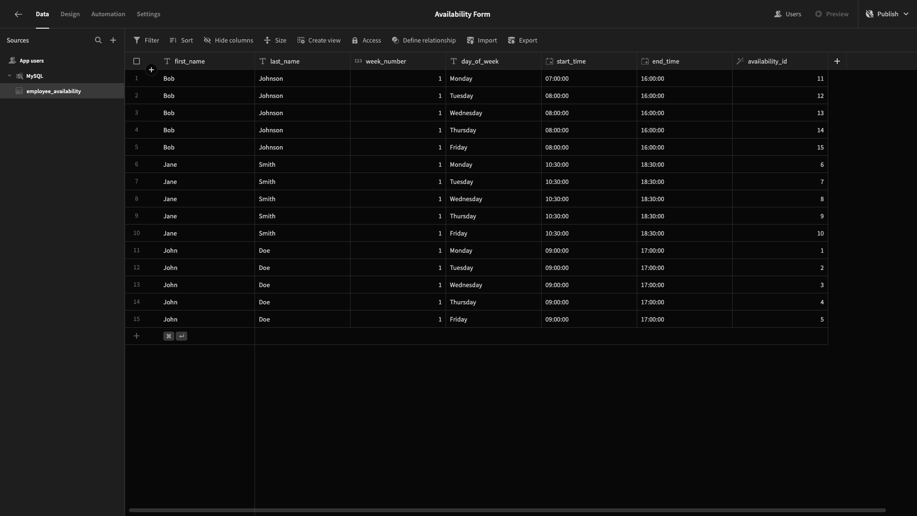Viewport: 917px width, 516px height.
Task: Add a new column with plus icon
Action: (x=837, y=61)
